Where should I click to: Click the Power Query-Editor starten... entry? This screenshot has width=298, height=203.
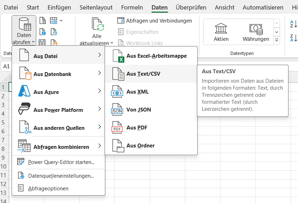click(58, 162)
